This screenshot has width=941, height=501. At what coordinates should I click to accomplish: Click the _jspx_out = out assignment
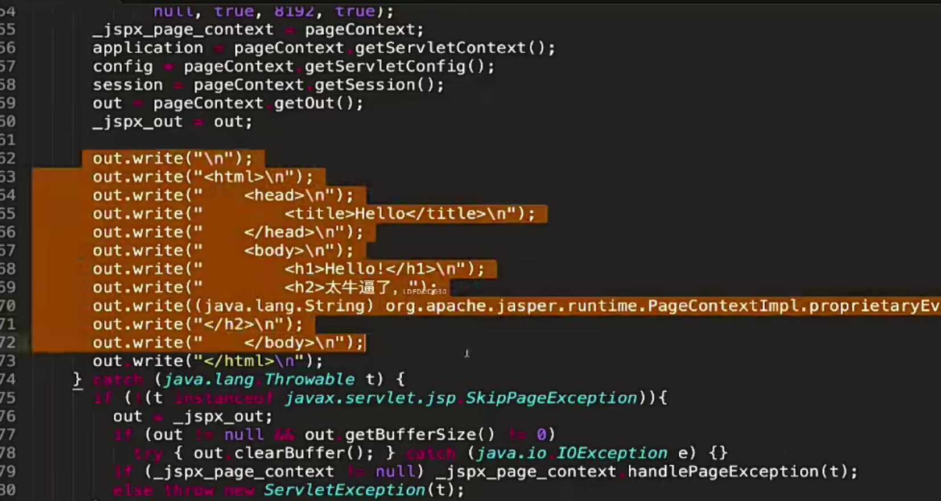[172, 122]
